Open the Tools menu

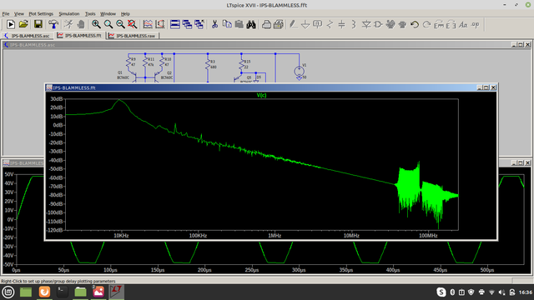click(x=90, y=13)
